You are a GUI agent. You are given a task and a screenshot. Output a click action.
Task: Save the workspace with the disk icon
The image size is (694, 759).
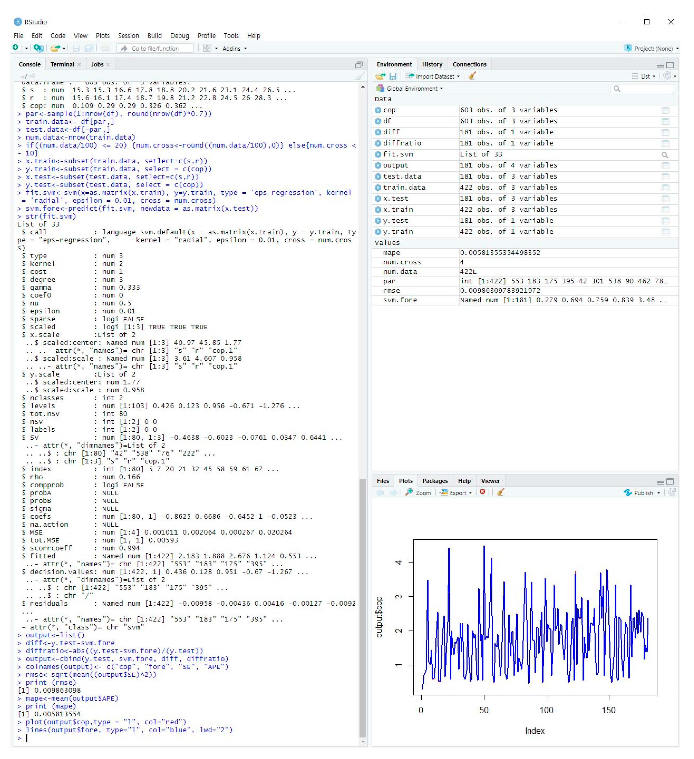point(394,76)
